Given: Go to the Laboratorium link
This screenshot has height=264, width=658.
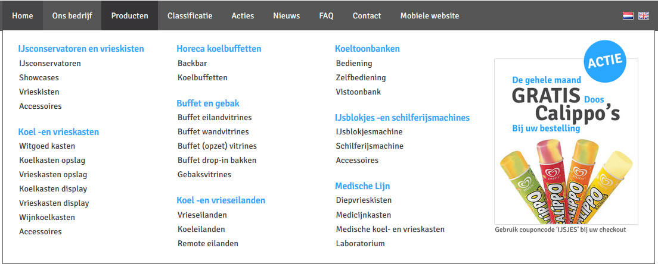Looking at the screenshot, I should point(360,243).
